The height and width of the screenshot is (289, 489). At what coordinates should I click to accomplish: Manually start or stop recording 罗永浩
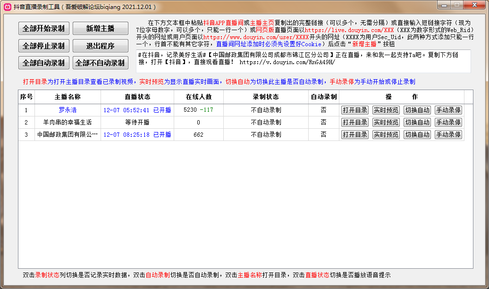click(448, 110)
